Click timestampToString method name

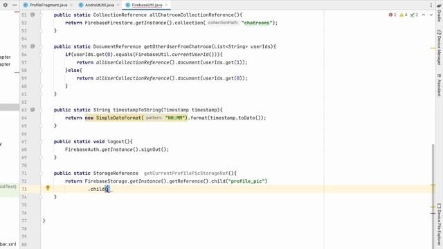(x=137, y=110)
